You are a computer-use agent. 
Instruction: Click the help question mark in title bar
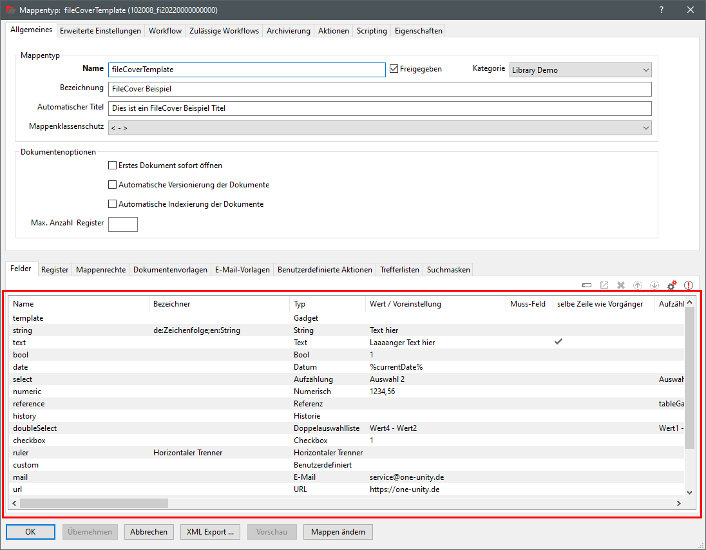click(662, 10)
